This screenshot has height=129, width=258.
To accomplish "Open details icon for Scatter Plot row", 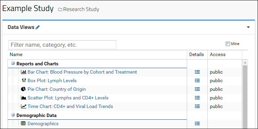I will 197,98.
